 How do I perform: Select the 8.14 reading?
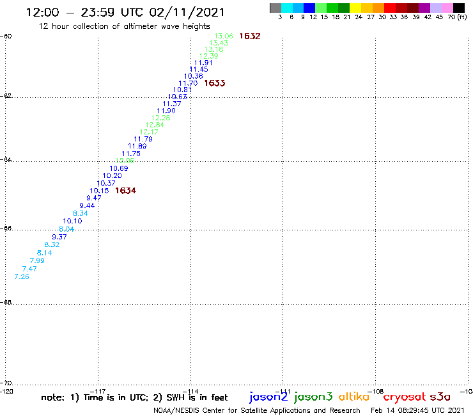[x=44, y=253]
